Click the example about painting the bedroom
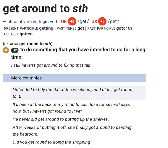 [72, 131]
